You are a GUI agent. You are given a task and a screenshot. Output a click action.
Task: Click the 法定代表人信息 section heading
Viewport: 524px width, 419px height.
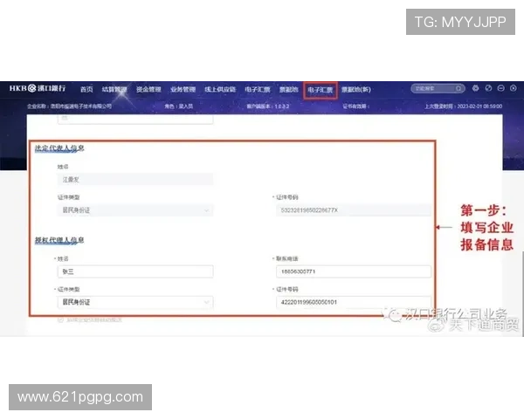59,148
